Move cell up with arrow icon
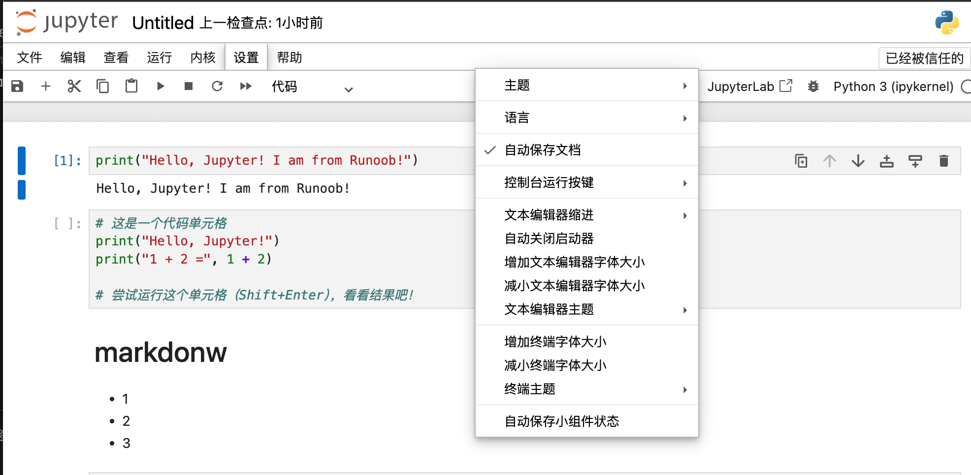Image resolution: width=971 pixels, height=475 pixels. point(830,161)
